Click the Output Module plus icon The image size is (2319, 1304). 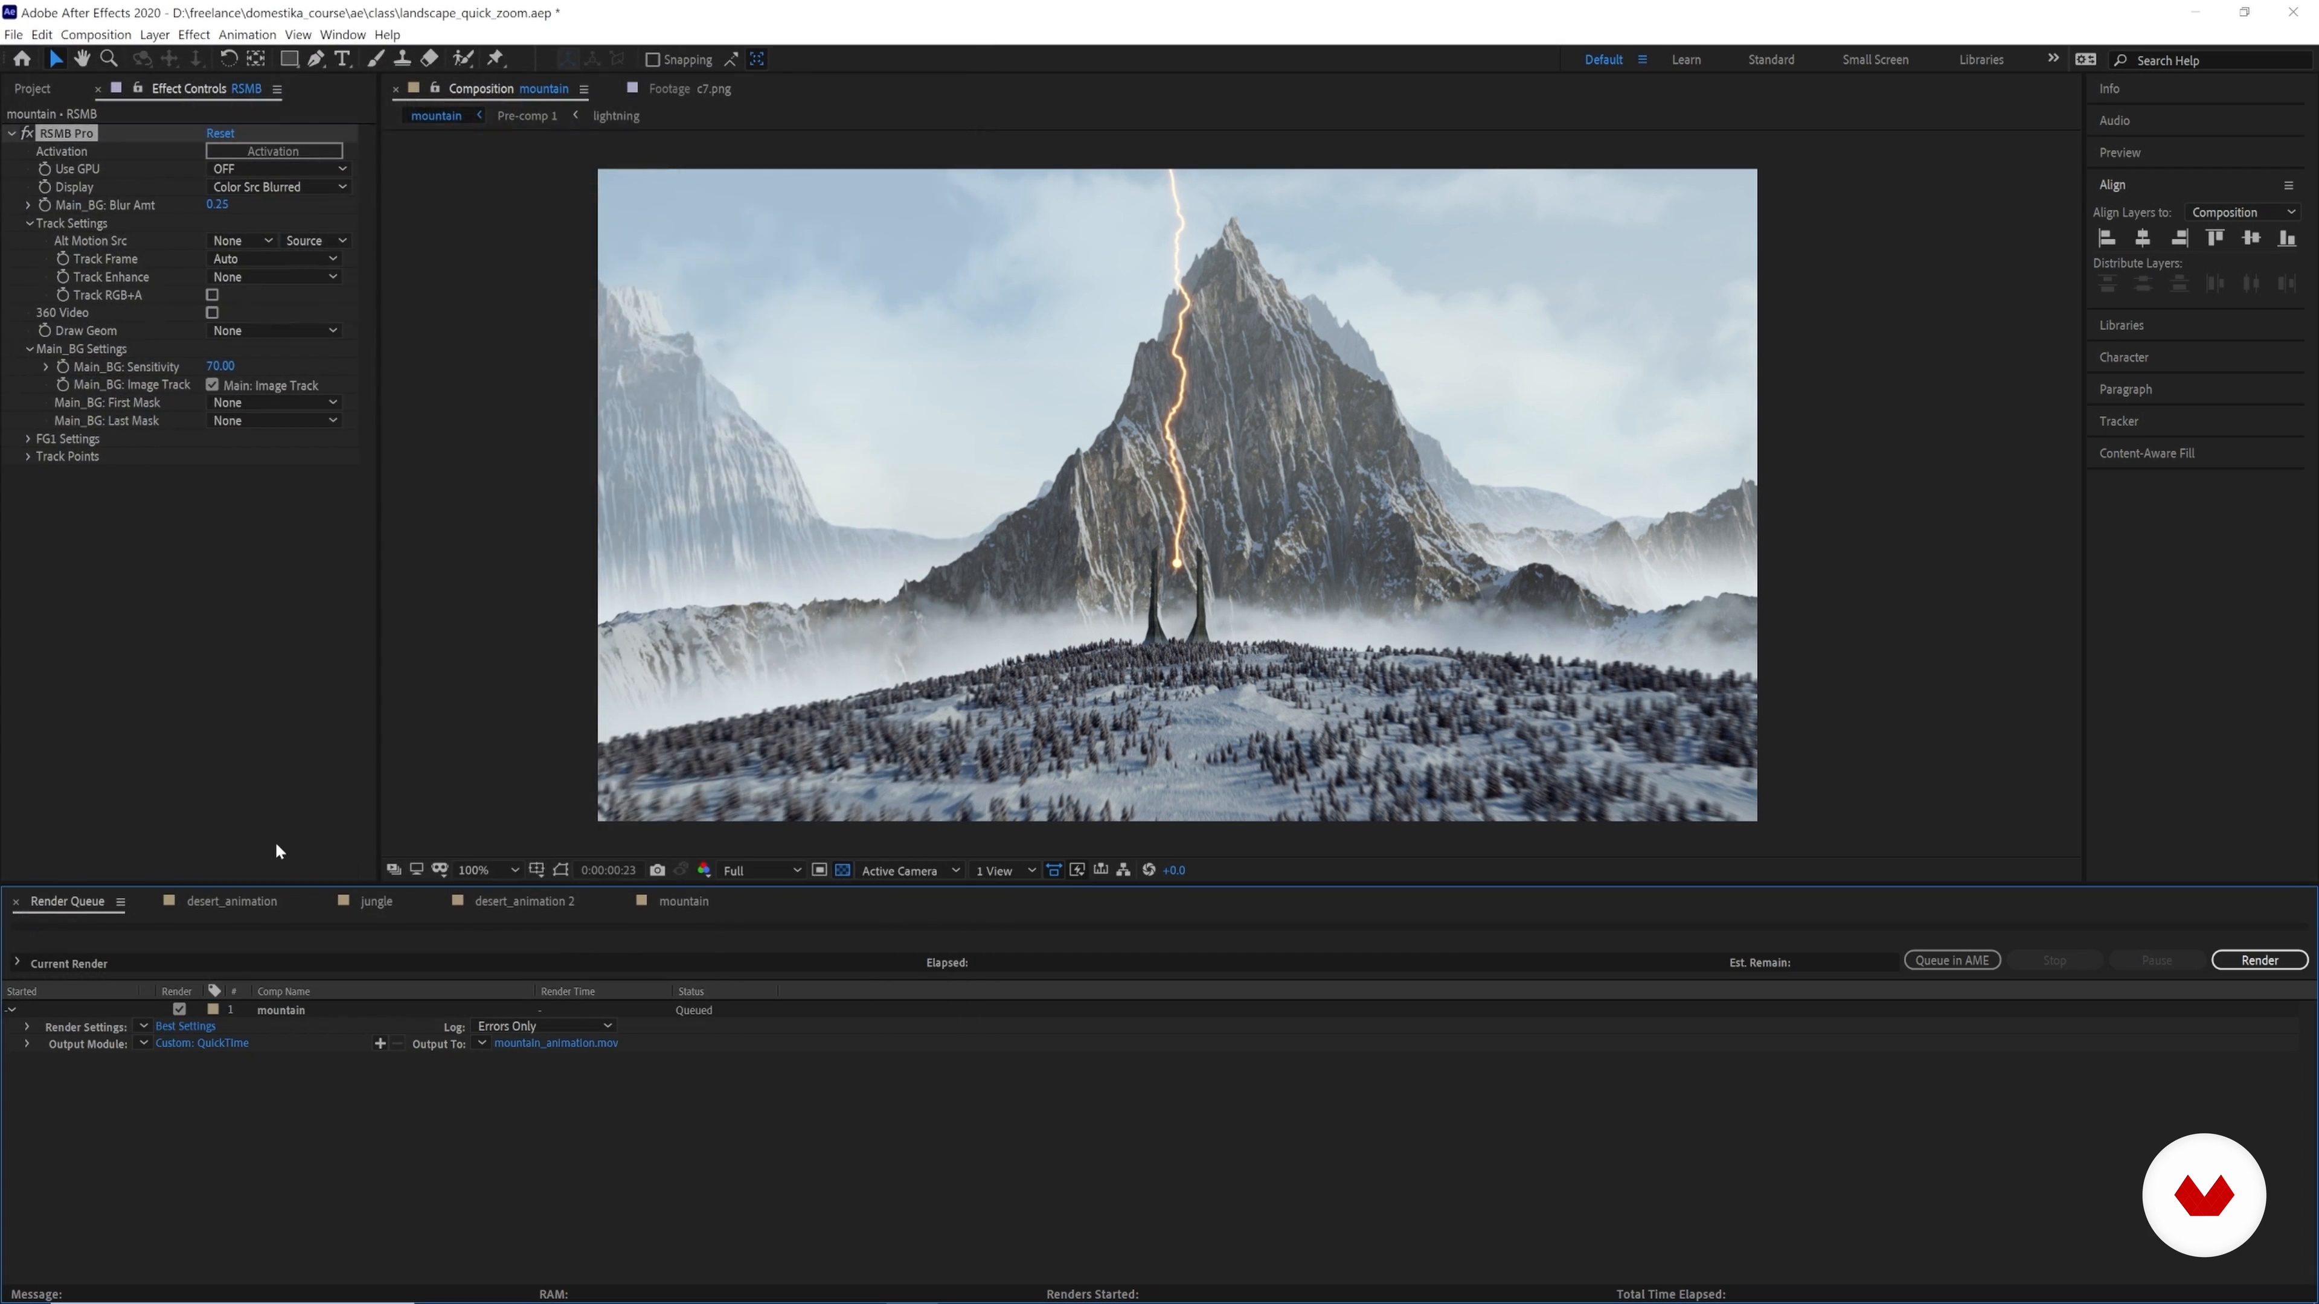pyautogui.click(x=380, y=1044)
